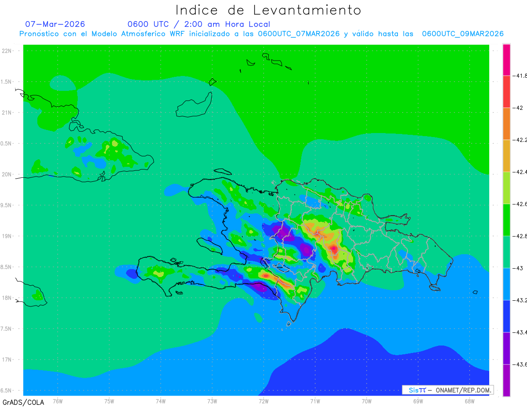
Task: Click the "22N" latitude label
Action: pos(7,50)
